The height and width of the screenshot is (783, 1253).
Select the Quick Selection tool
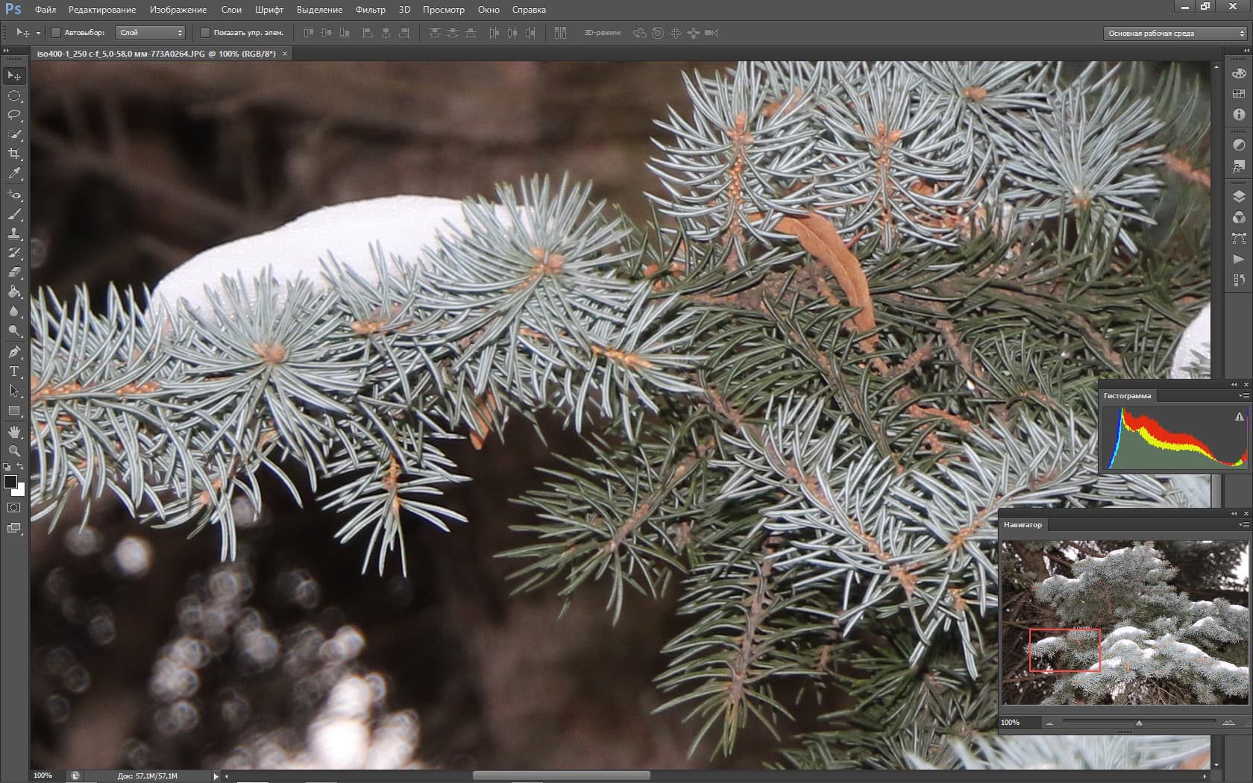(x=14, y=134)
